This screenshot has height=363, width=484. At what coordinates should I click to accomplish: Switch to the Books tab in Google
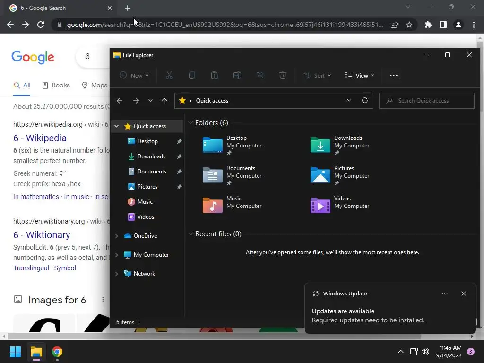[x=56, y=85]
